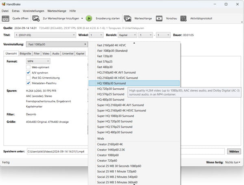
Task: Open arrow beside Zur Warteschlange hinzufügen
Action: click(x=82, y=18)
